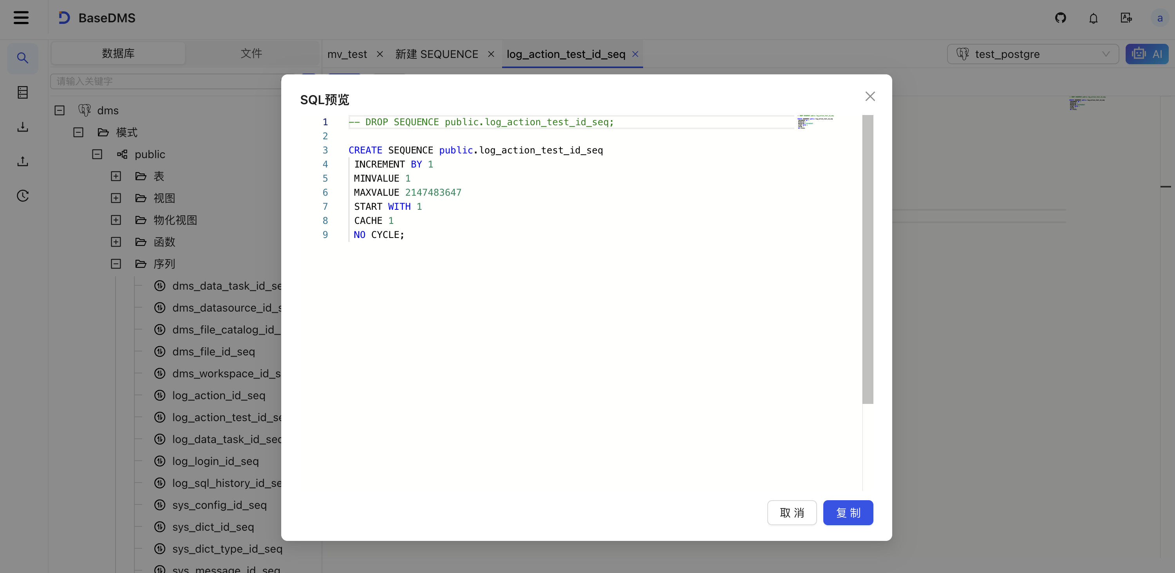Switch to the 文件 tab
This screenshot has height=573, width=1175.
click(251, 53)
